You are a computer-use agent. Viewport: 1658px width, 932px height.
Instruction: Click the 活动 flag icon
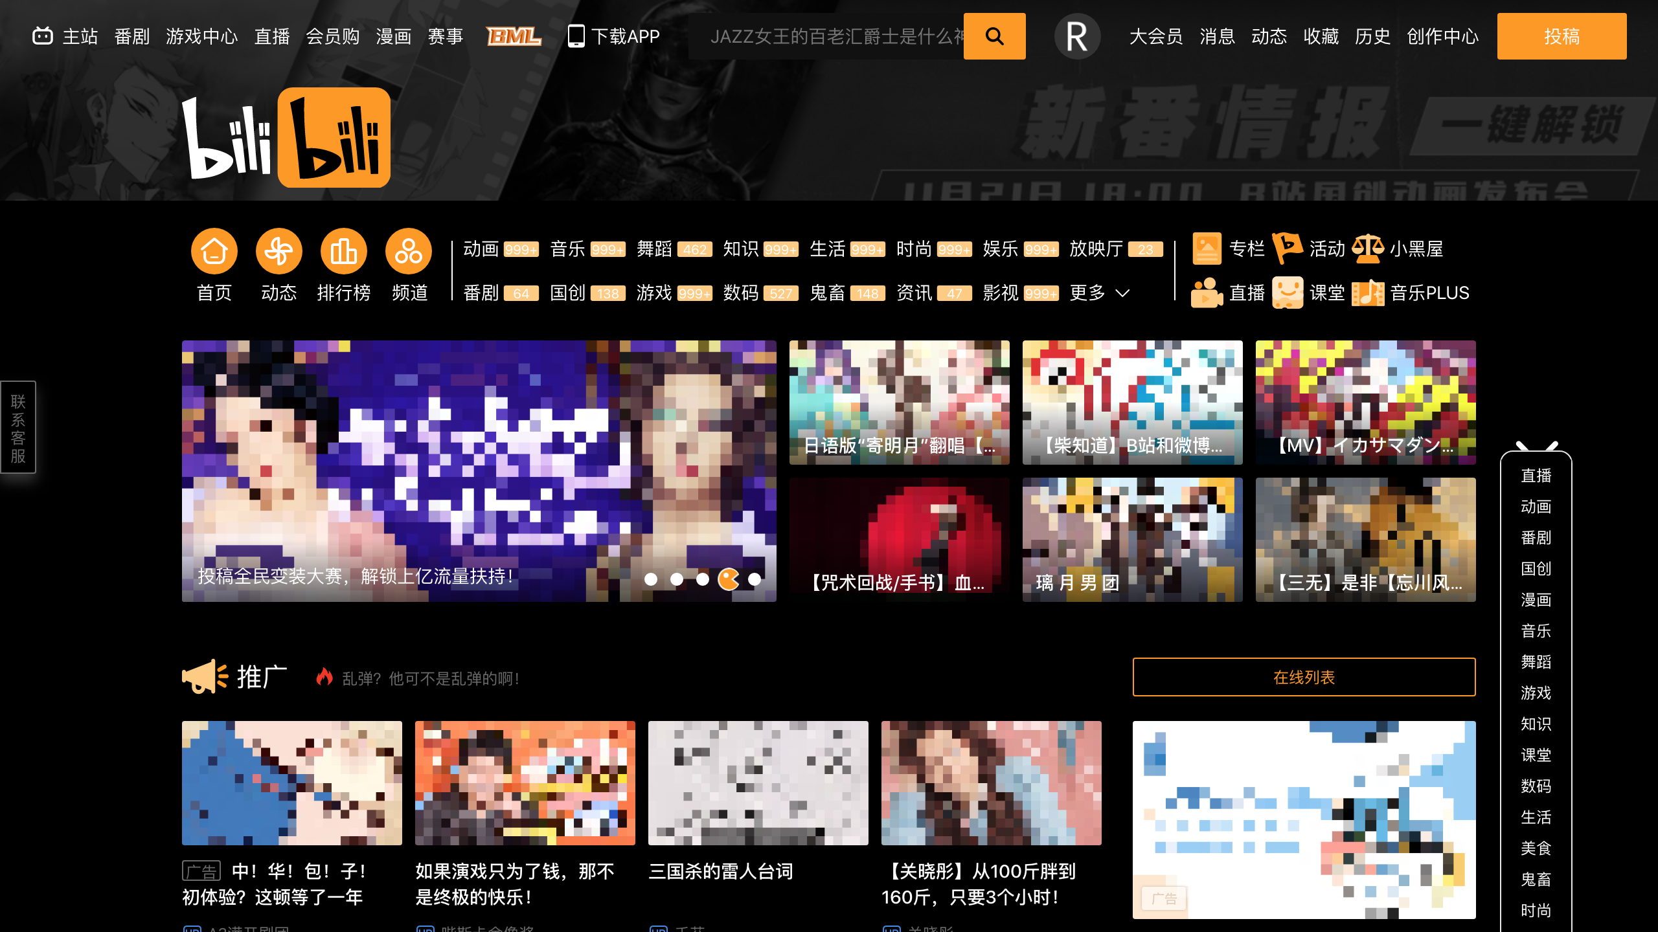pyautogui.click(x=1287, y=249)
